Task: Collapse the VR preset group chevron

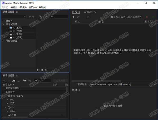Action: (5, 107)
